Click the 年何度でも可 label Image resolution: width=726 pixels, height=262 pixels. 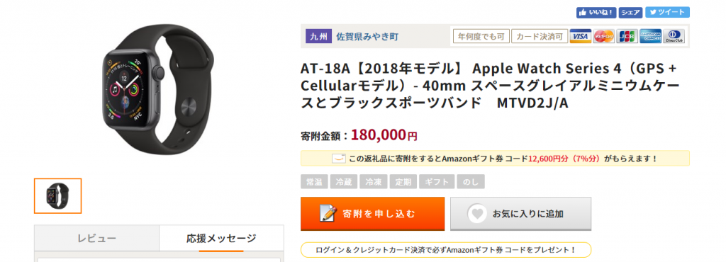coord(481,36)
